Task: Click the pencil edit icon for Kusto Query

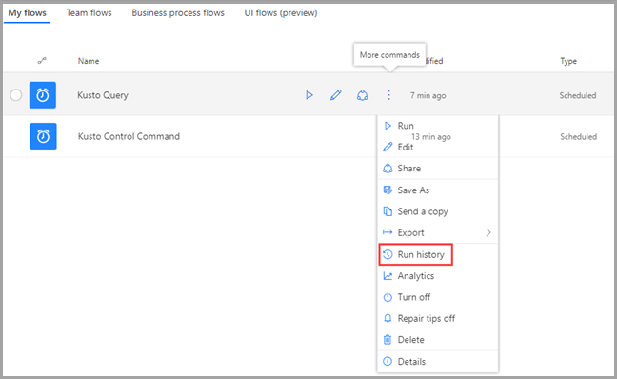Action: click(336, 95)
